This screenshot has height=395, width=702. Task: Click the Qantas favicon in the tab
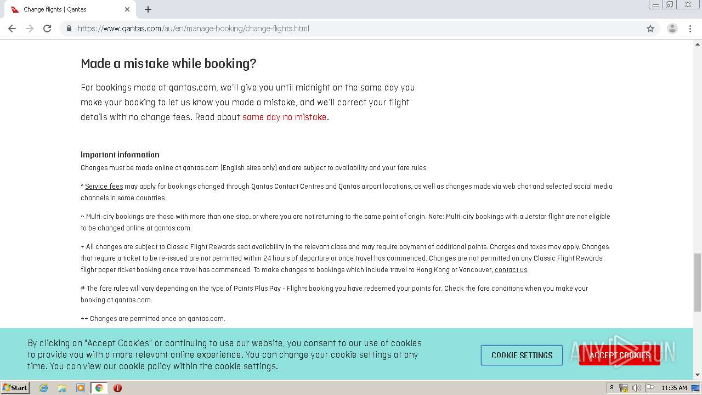coord(15,9)
